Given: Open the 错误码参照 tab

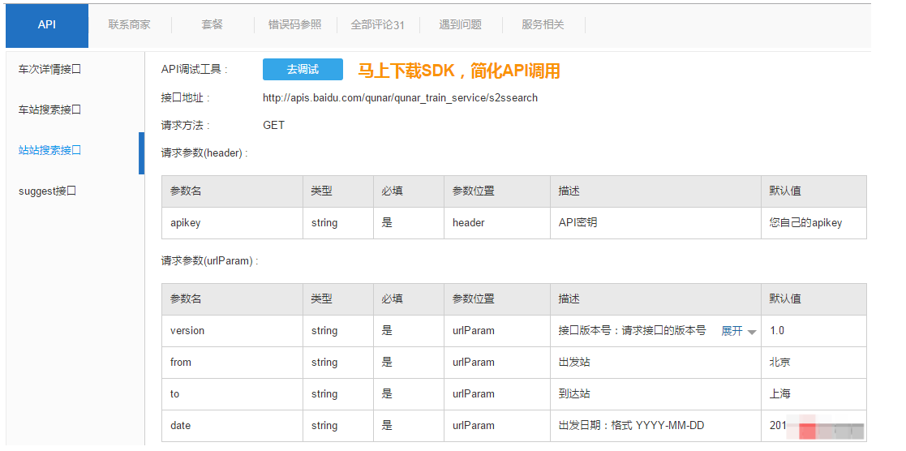Looking at the screenshot, I should (294, 25).
